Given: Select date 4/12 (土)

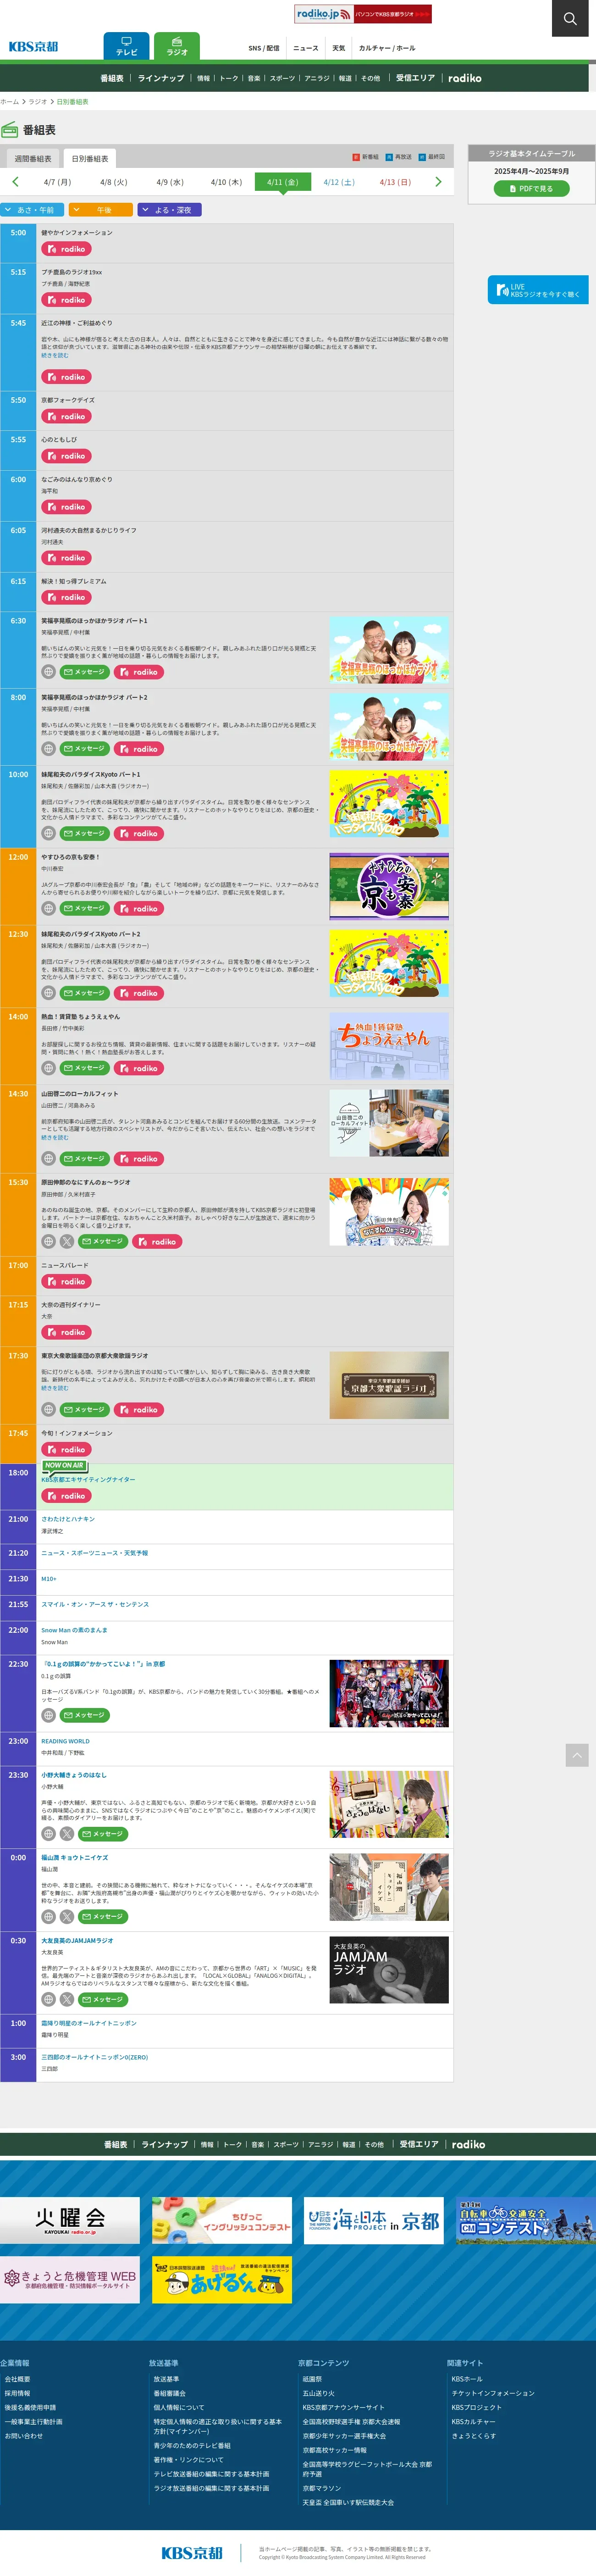Looking at the screenshot, I should [339, 182].
